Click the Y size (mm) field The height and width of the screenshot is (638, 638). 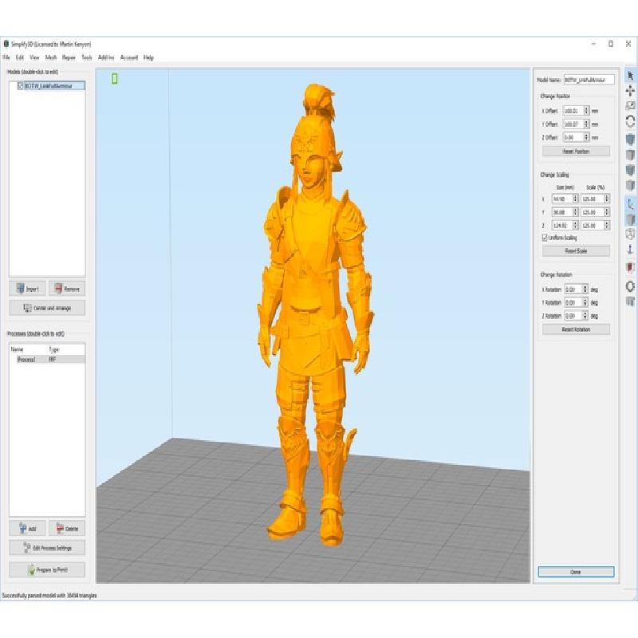(x=562, y=212)
